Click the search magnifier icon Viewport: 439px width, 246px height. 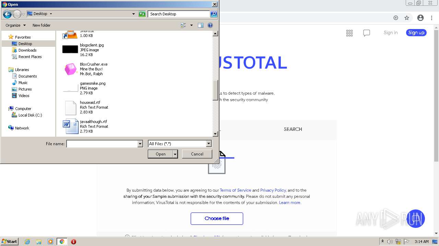(x=214, y=14)
